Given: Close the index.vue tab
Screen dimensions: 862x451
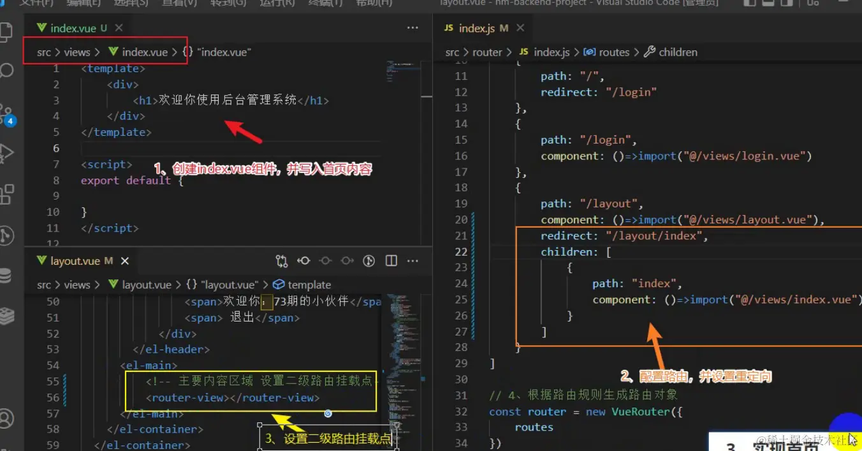Looking at the screenshot, I should pyautogui.click(x=119, y=28).
